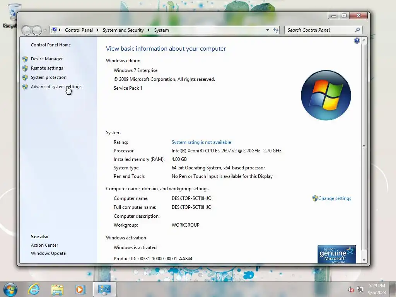Click the network tray icon

(360, 289)
